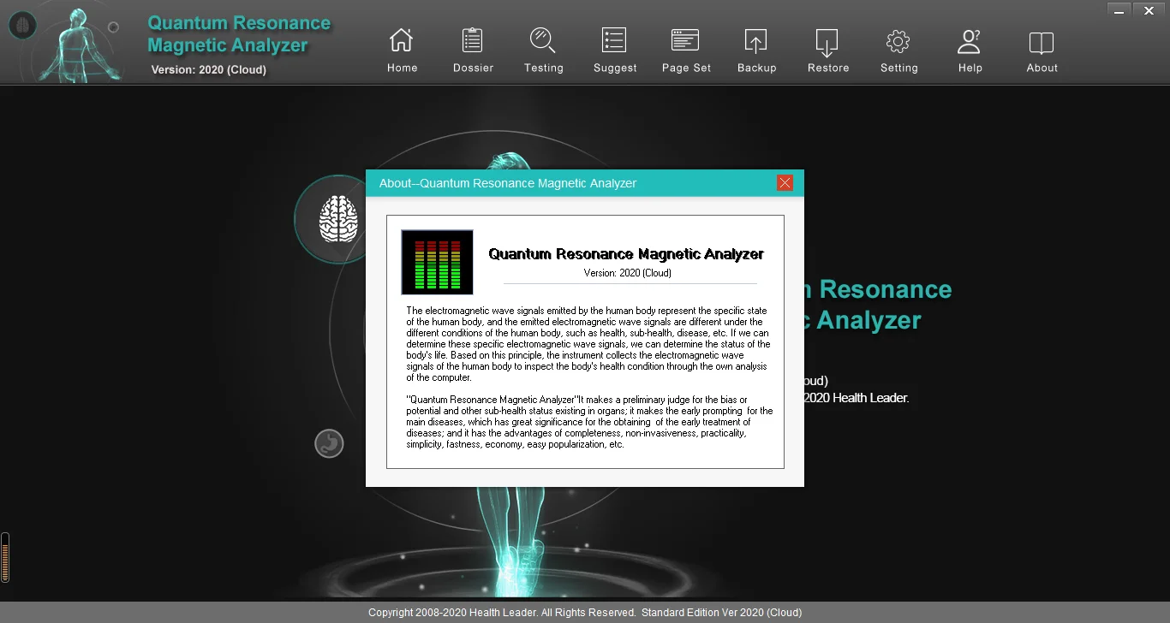
Task: Open the About book icon
Action: (x=1042, y=43)
